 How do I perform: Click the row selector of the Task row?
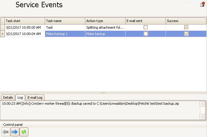[2, 27]
